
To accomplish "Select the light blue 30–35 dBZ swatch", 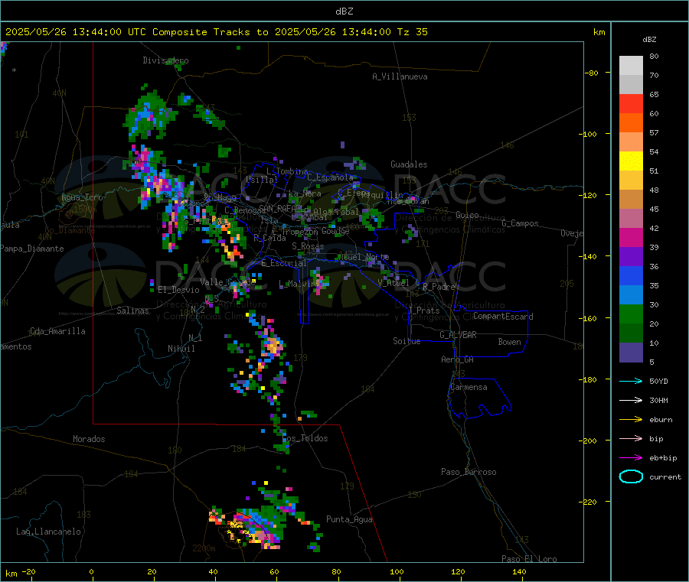I will [631, 295].
